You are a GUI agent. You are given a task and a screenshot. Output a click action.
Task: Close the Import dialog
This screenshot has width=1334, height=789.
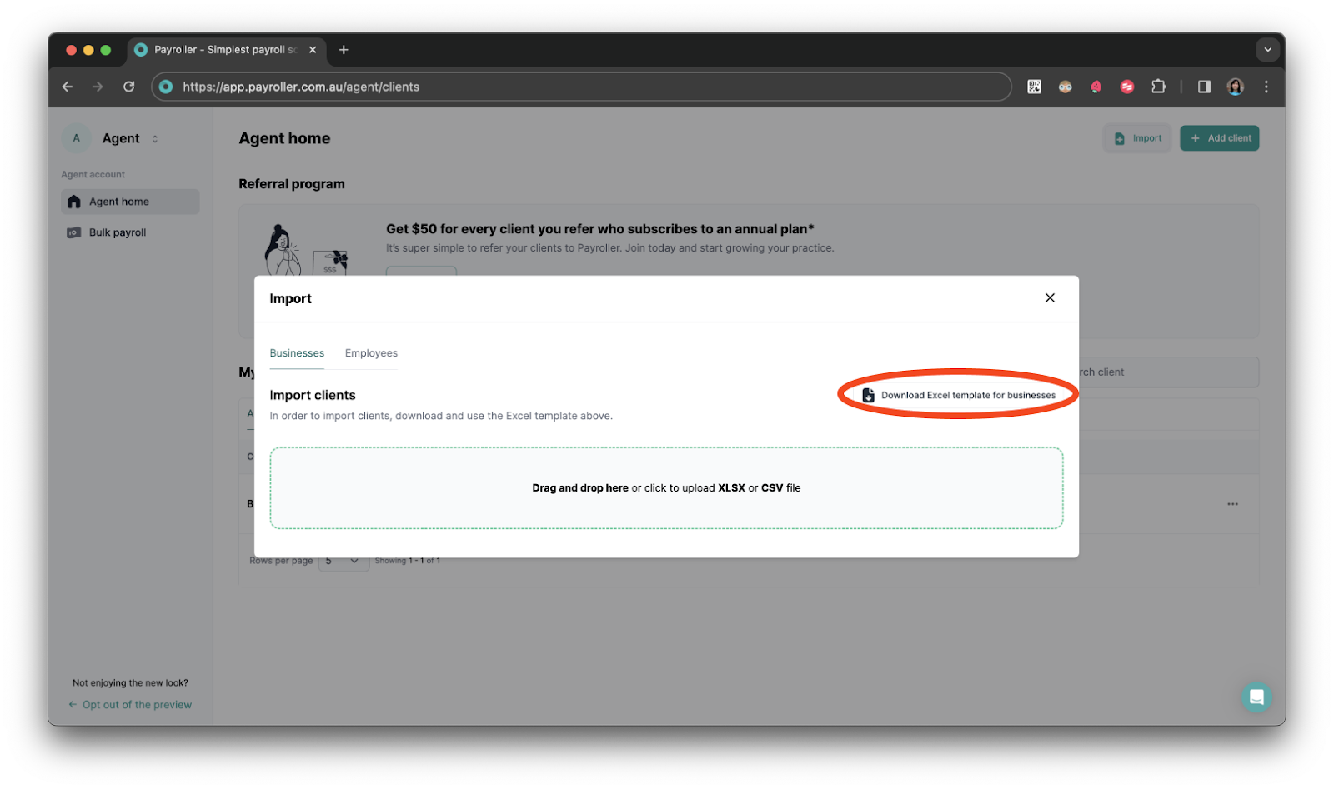(x=1050, y=298)
